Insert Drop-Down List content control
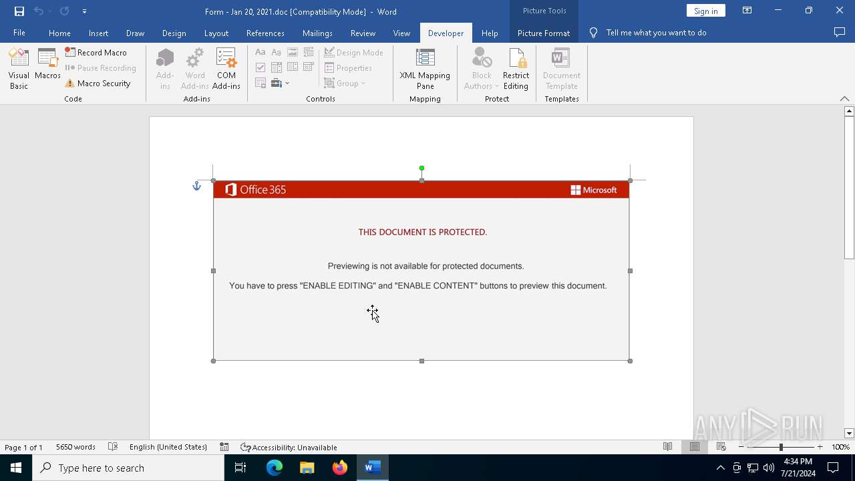The image size is (855, 481). (x=293, y=67)
